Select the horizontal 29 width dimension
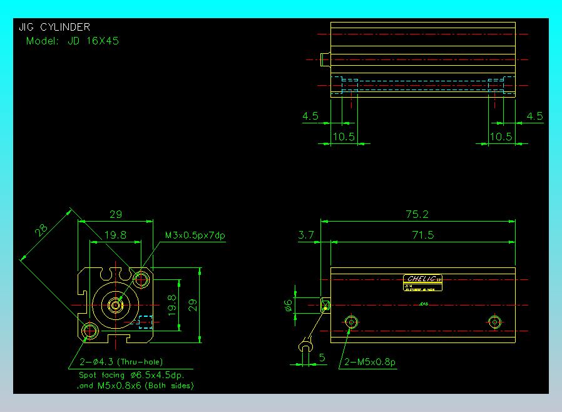This screenshot has height=412, width=562. (115, 214)
